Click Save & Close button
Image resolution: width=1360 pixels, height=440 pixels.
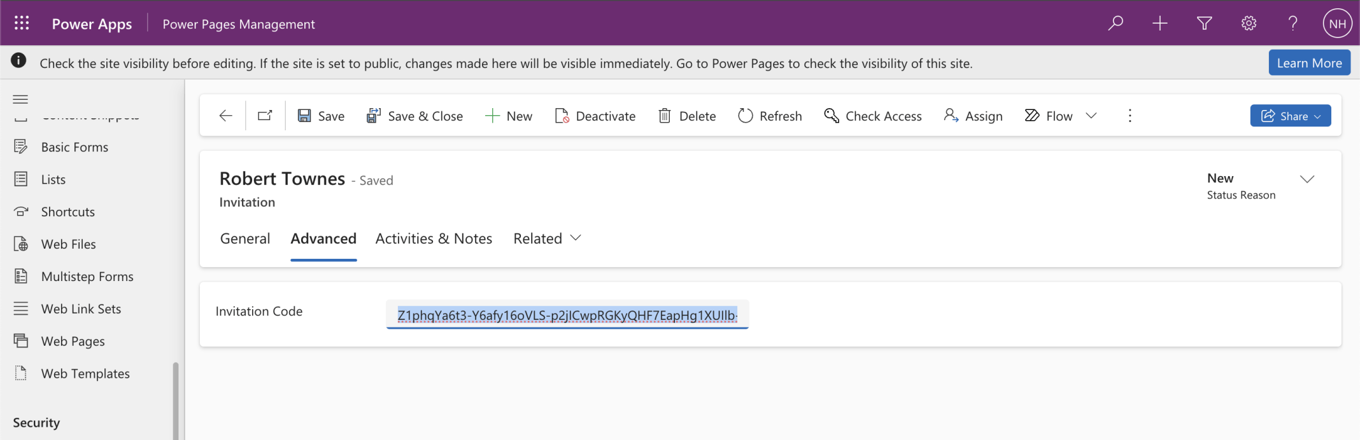(x=414, y=116)
